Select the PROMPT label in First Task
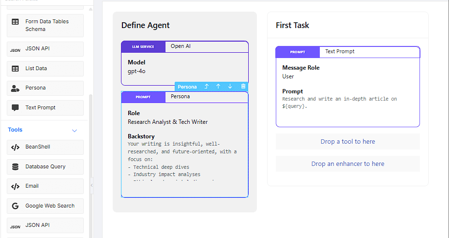Screen dimensions: 449x238 point(298,52)
